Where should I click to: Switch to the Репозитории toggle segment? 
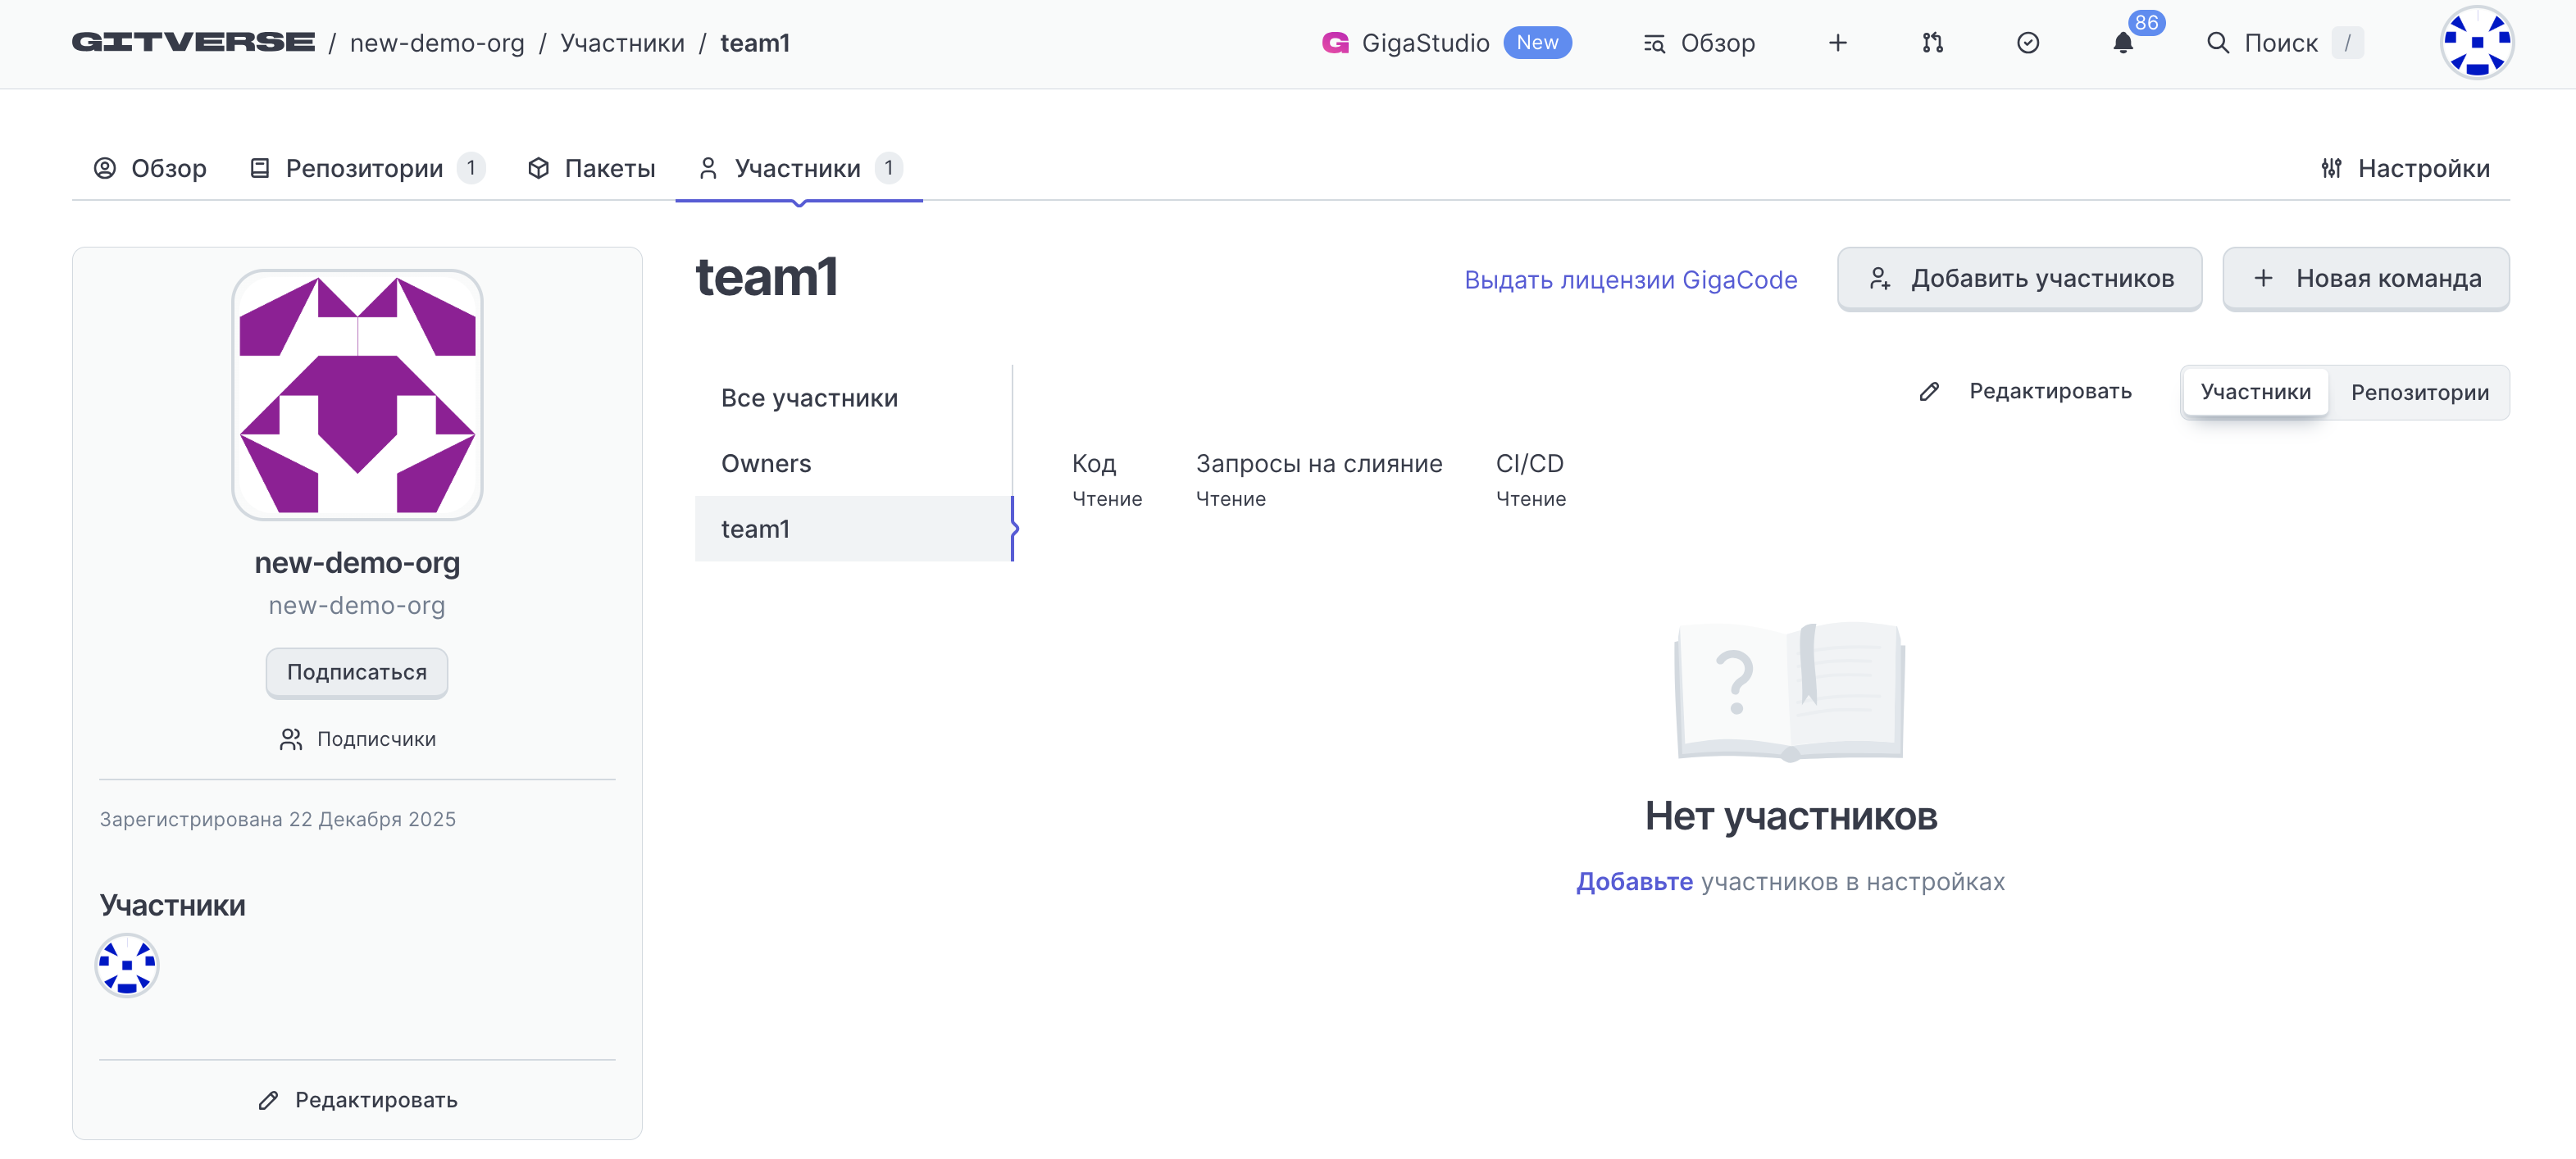tap(2419, 392)
